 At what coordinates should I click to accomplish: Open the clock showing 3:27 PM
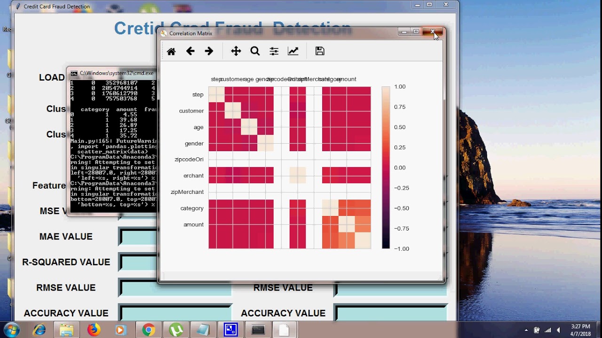(580, 330)
